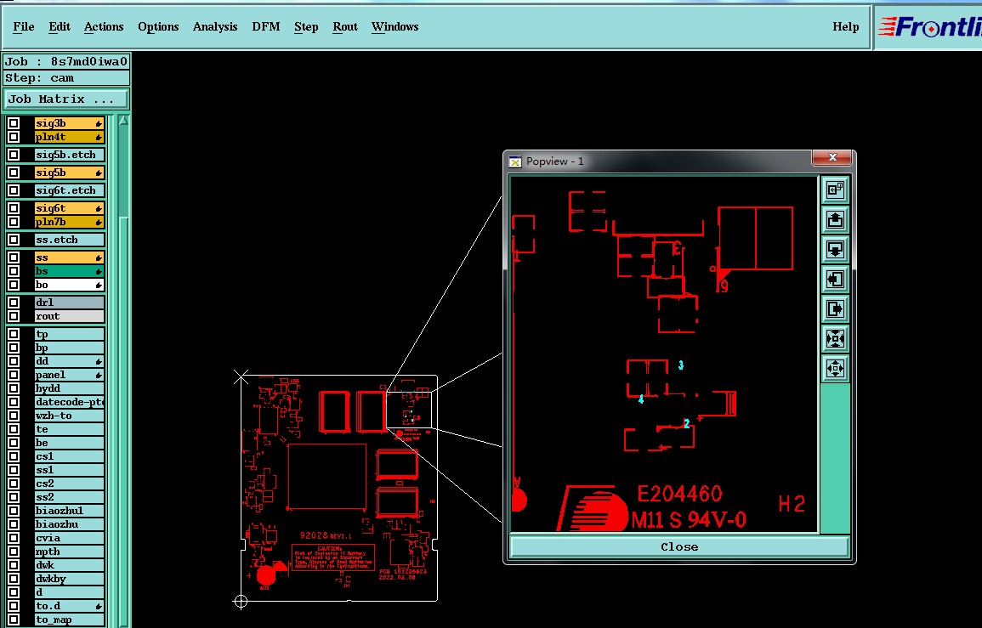The image size is (982, 628).
Task: Click the arrow marker on ss layer
Action: (99, 258)
